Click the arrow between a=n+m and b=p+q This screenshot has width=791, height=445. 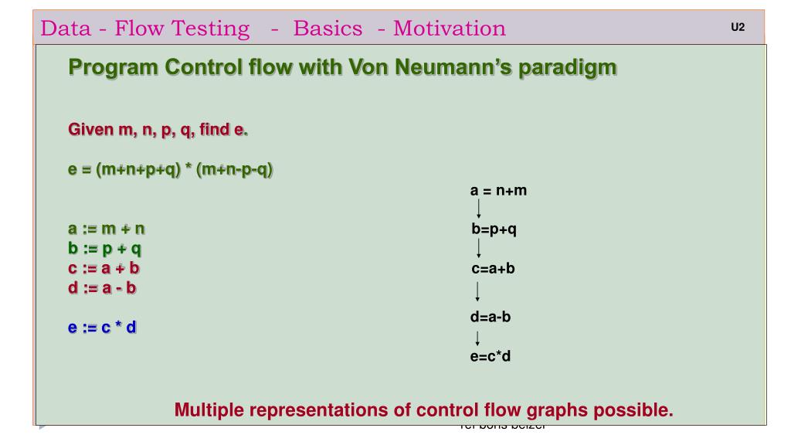tap(478, 209)
